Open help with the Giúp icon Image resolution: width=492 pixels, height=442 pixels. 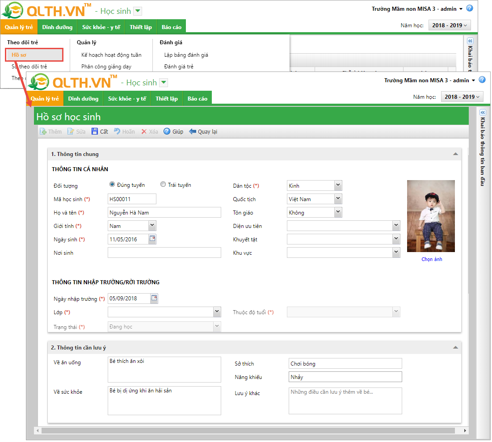tap(167, 132)
